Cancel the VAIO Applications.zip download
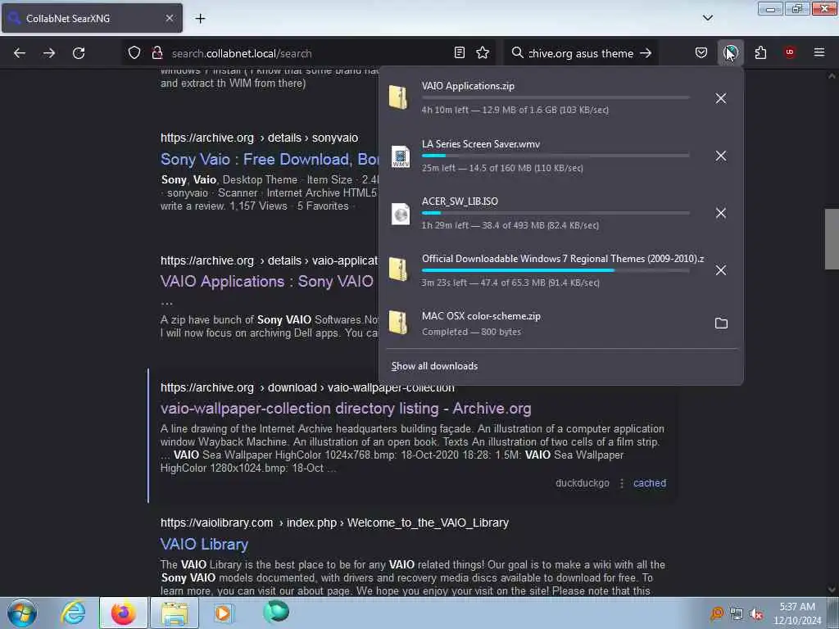Image resolution: width=839 pixels, height=629 pixels. pos(721,98)
